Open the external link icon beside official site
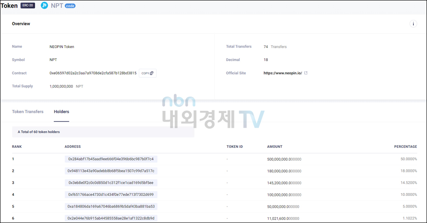427x223 pixels. click(x=306, y=73)
